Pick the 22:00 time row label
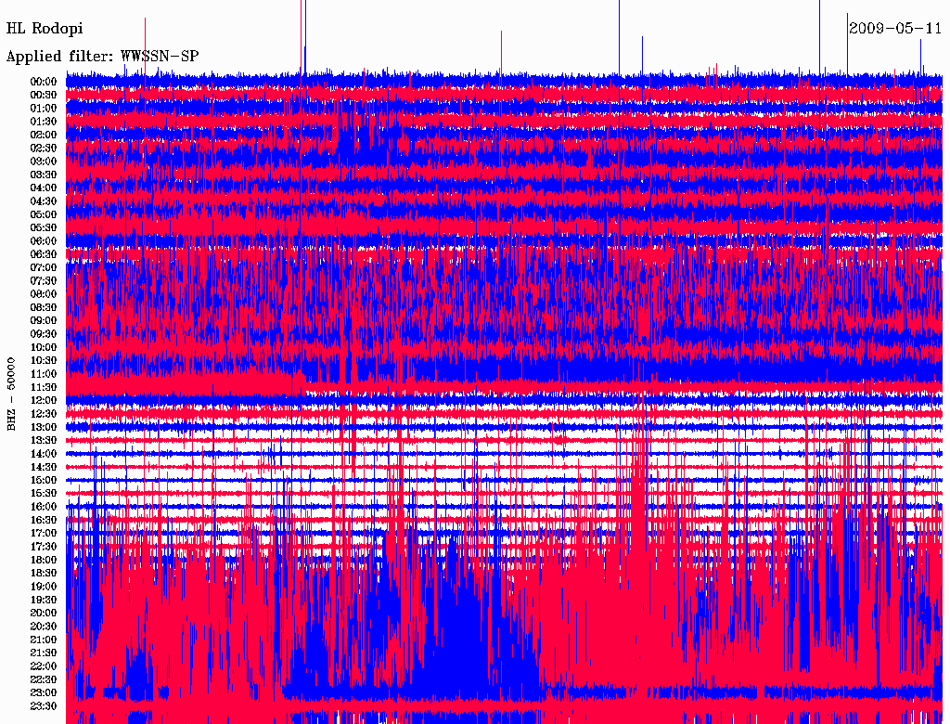The image size is (950, 724). tap(44, 666)
